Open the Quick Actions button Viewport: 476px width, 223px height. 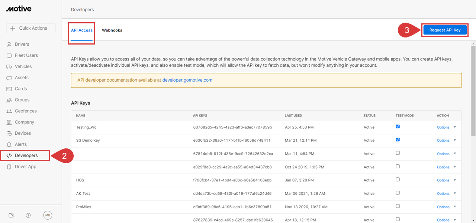coord(30,28)
